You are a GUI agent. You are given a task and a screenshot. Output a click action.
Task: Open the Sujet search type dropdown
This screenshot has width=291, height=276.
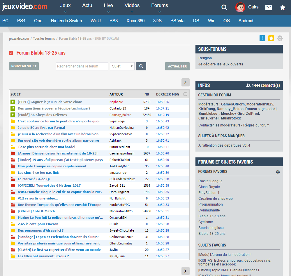(x=122, y=66)
